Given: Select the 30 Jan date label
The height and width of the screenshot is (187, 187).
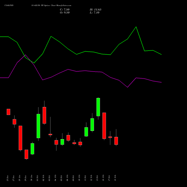Looking at the screenshot, I should (x=31, y=178).
